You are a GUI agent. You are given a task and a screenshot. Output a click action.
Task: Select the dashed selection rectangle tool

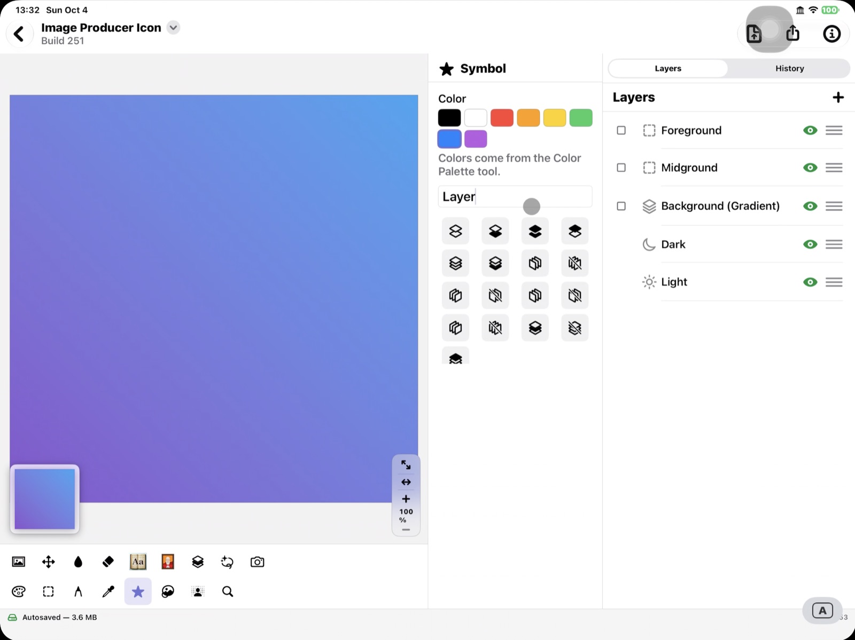[49, 591]
